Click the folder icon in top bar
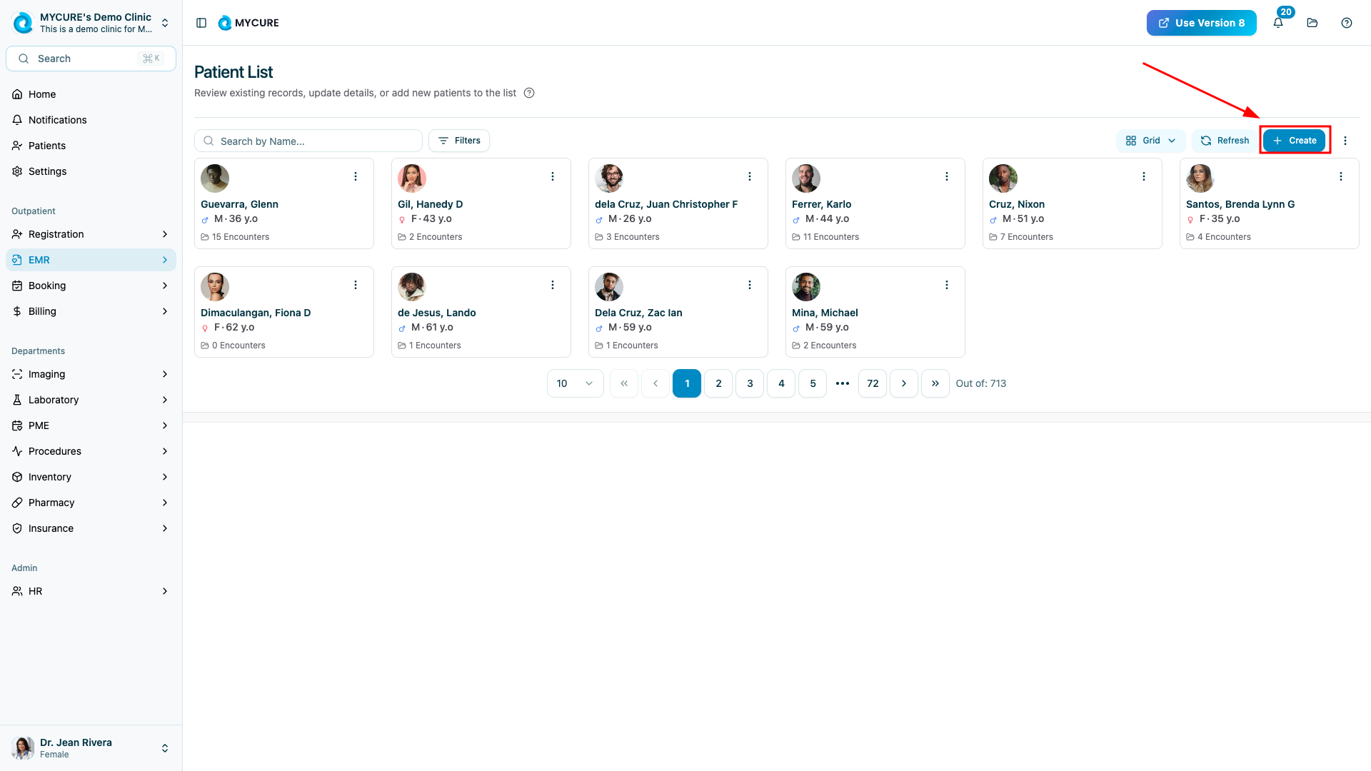The width and height of the screenshot is (1371, 771). 1312,23
